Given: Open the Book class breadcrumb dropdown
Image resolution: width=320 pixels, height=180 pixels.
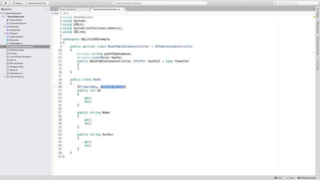Looking at the screenshot, I should [56, 13].
